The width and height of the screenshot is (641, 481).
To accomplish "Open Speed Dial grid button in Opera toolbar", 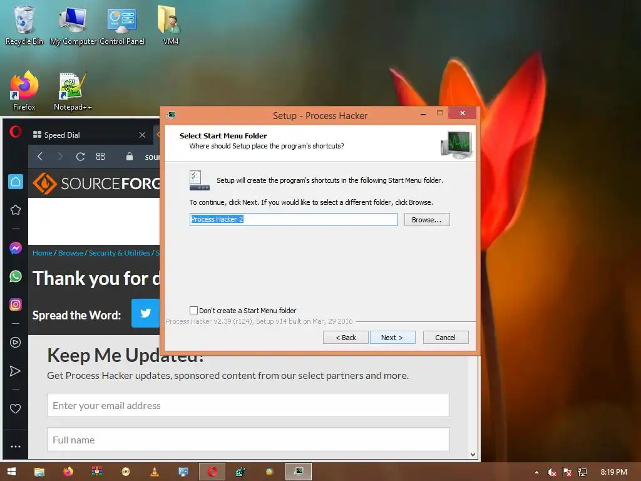I will (x=101, y=156).
